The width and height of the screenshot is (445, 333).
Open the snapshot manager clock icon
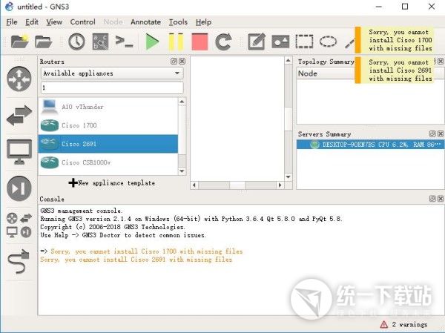click(76, 42)
